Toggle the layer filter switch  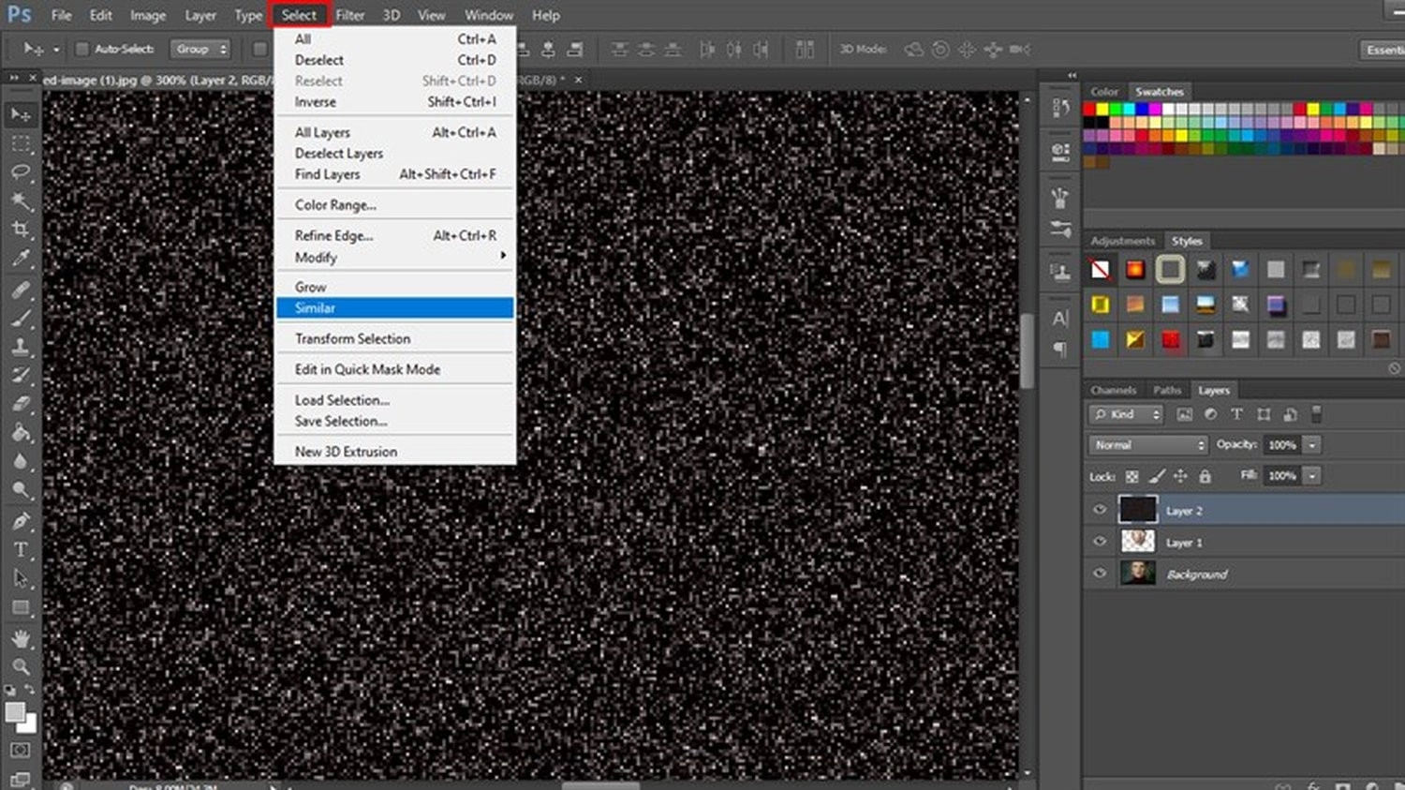[x=1316, y=414]
